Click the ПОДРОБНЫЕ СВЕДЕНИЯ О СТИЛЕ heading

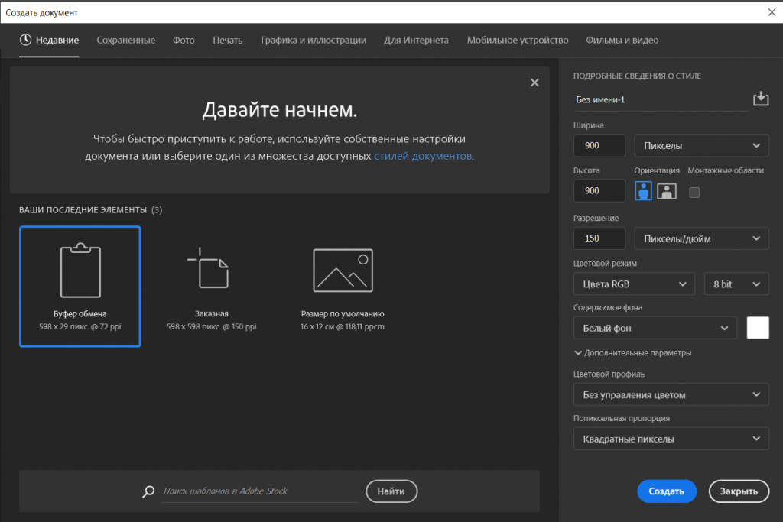pyautogui.click(x=637, y=76)
